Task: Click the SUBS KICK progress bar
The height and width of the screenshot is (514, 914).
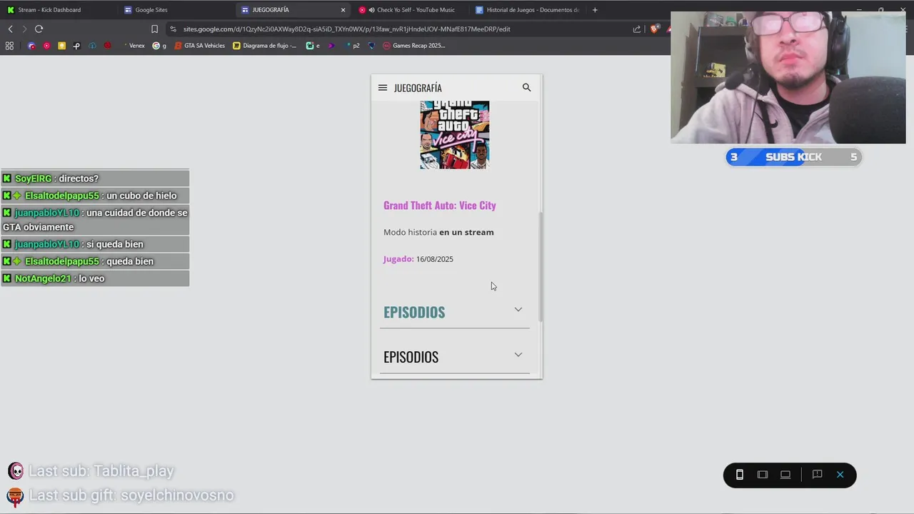Action: click(x=794, y=157)
